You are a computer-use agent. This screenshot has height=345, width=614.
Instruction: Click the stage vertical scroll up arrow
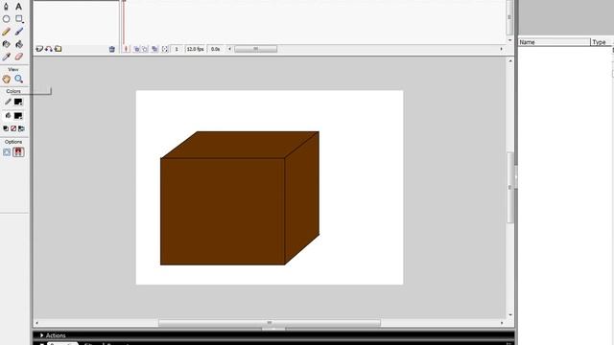click(x=510, y=60)
